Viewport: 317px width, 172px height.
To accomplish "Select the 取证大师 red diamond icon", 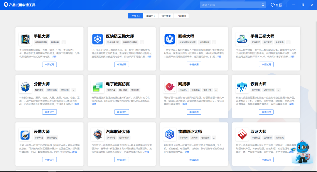I will 242,134.
